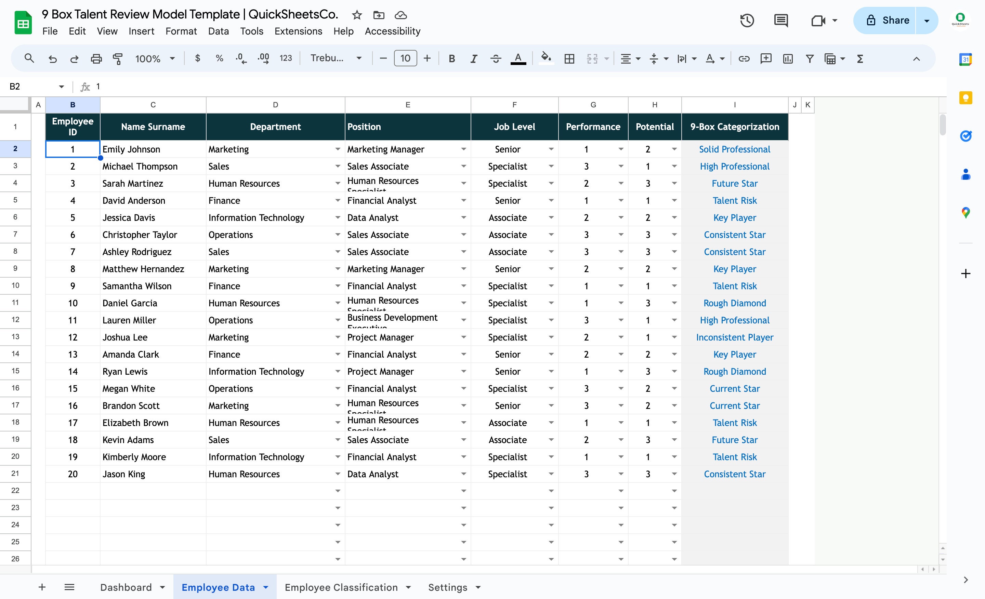Open the text color picker
The width and height of the screenshot is (985, 599).
click(518, 58)
